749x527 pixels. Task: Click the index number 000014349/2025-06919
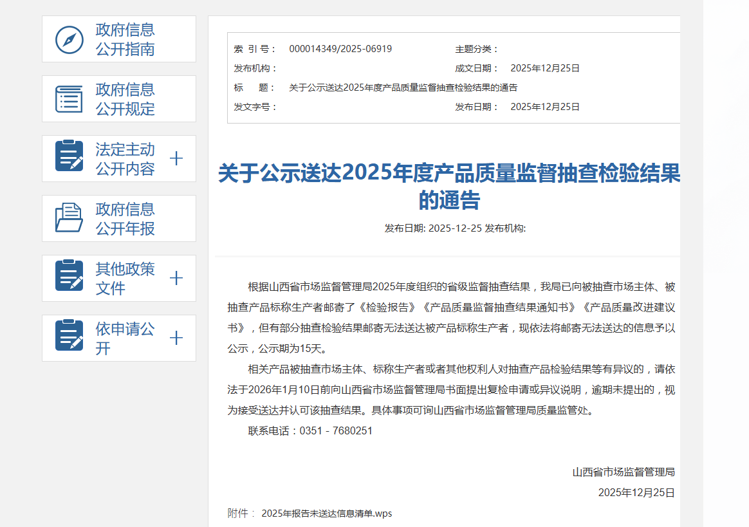click(x=340, y=49)
